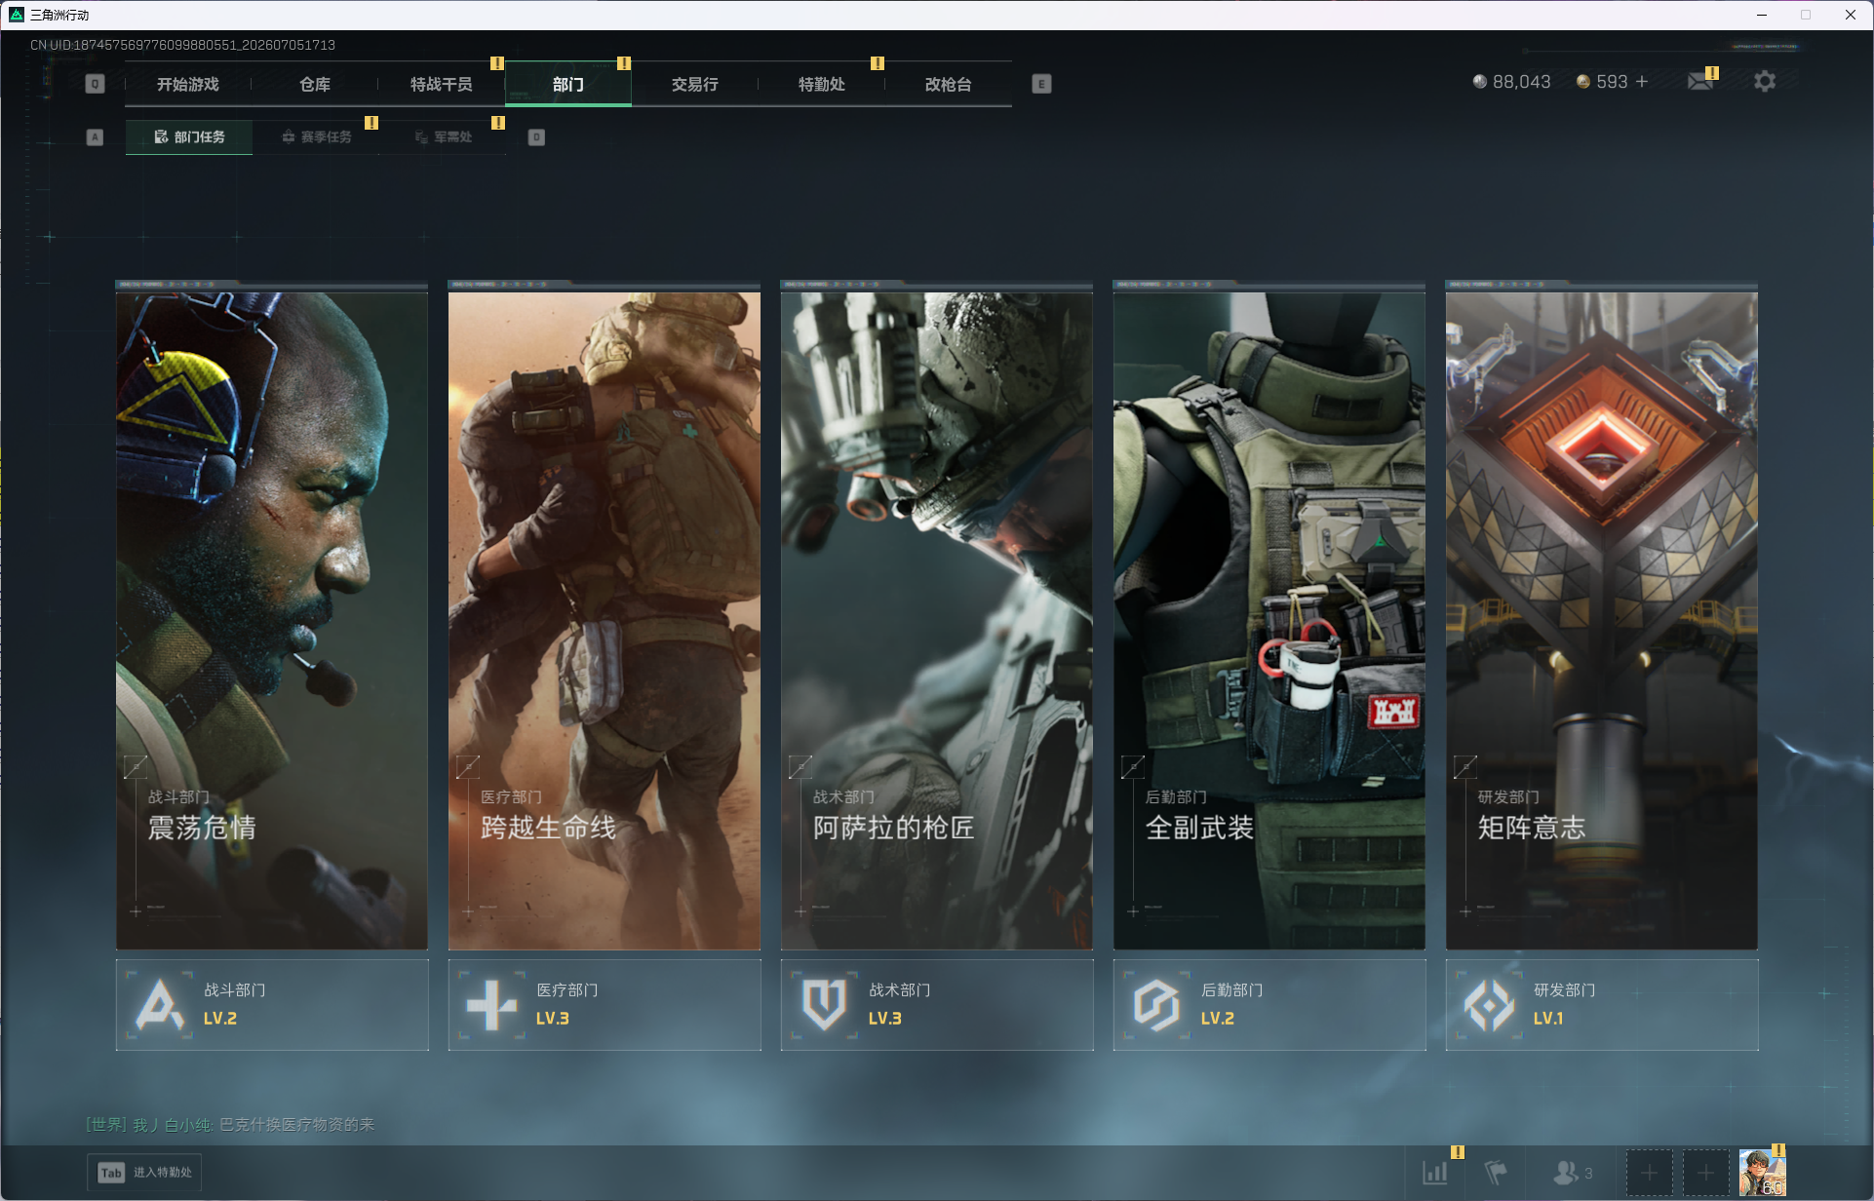Open the mail envelope icon

click(1700, 81)
